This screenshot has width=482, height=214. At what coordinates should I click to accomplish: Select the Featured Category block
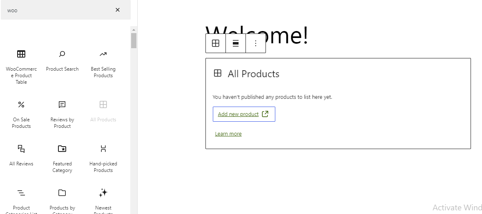coord(62,158)
